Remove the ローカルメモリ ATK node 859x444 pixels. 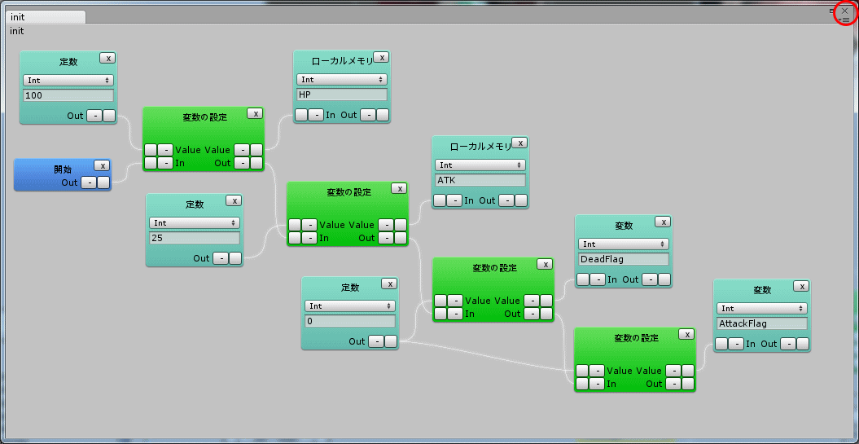pos(520,143)
